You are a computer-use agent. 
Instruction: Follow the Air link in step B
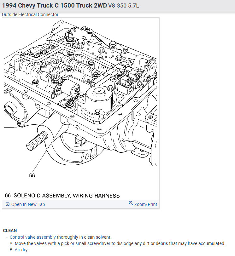(x=17, y=250)
